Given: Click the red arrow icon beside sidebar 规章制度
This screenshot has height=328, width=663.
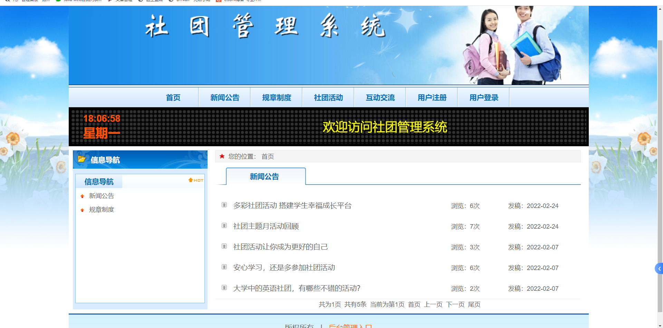Looking at the screenshot, I should [x=82, y=210].
